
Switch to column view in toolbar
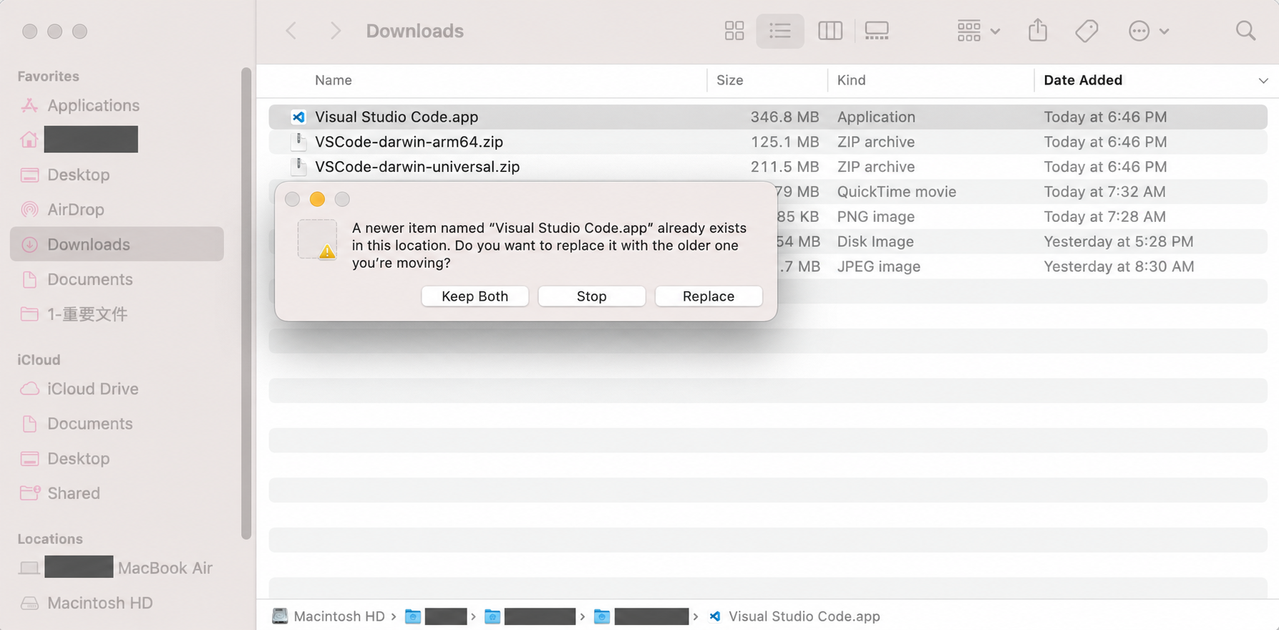[830, 31]
